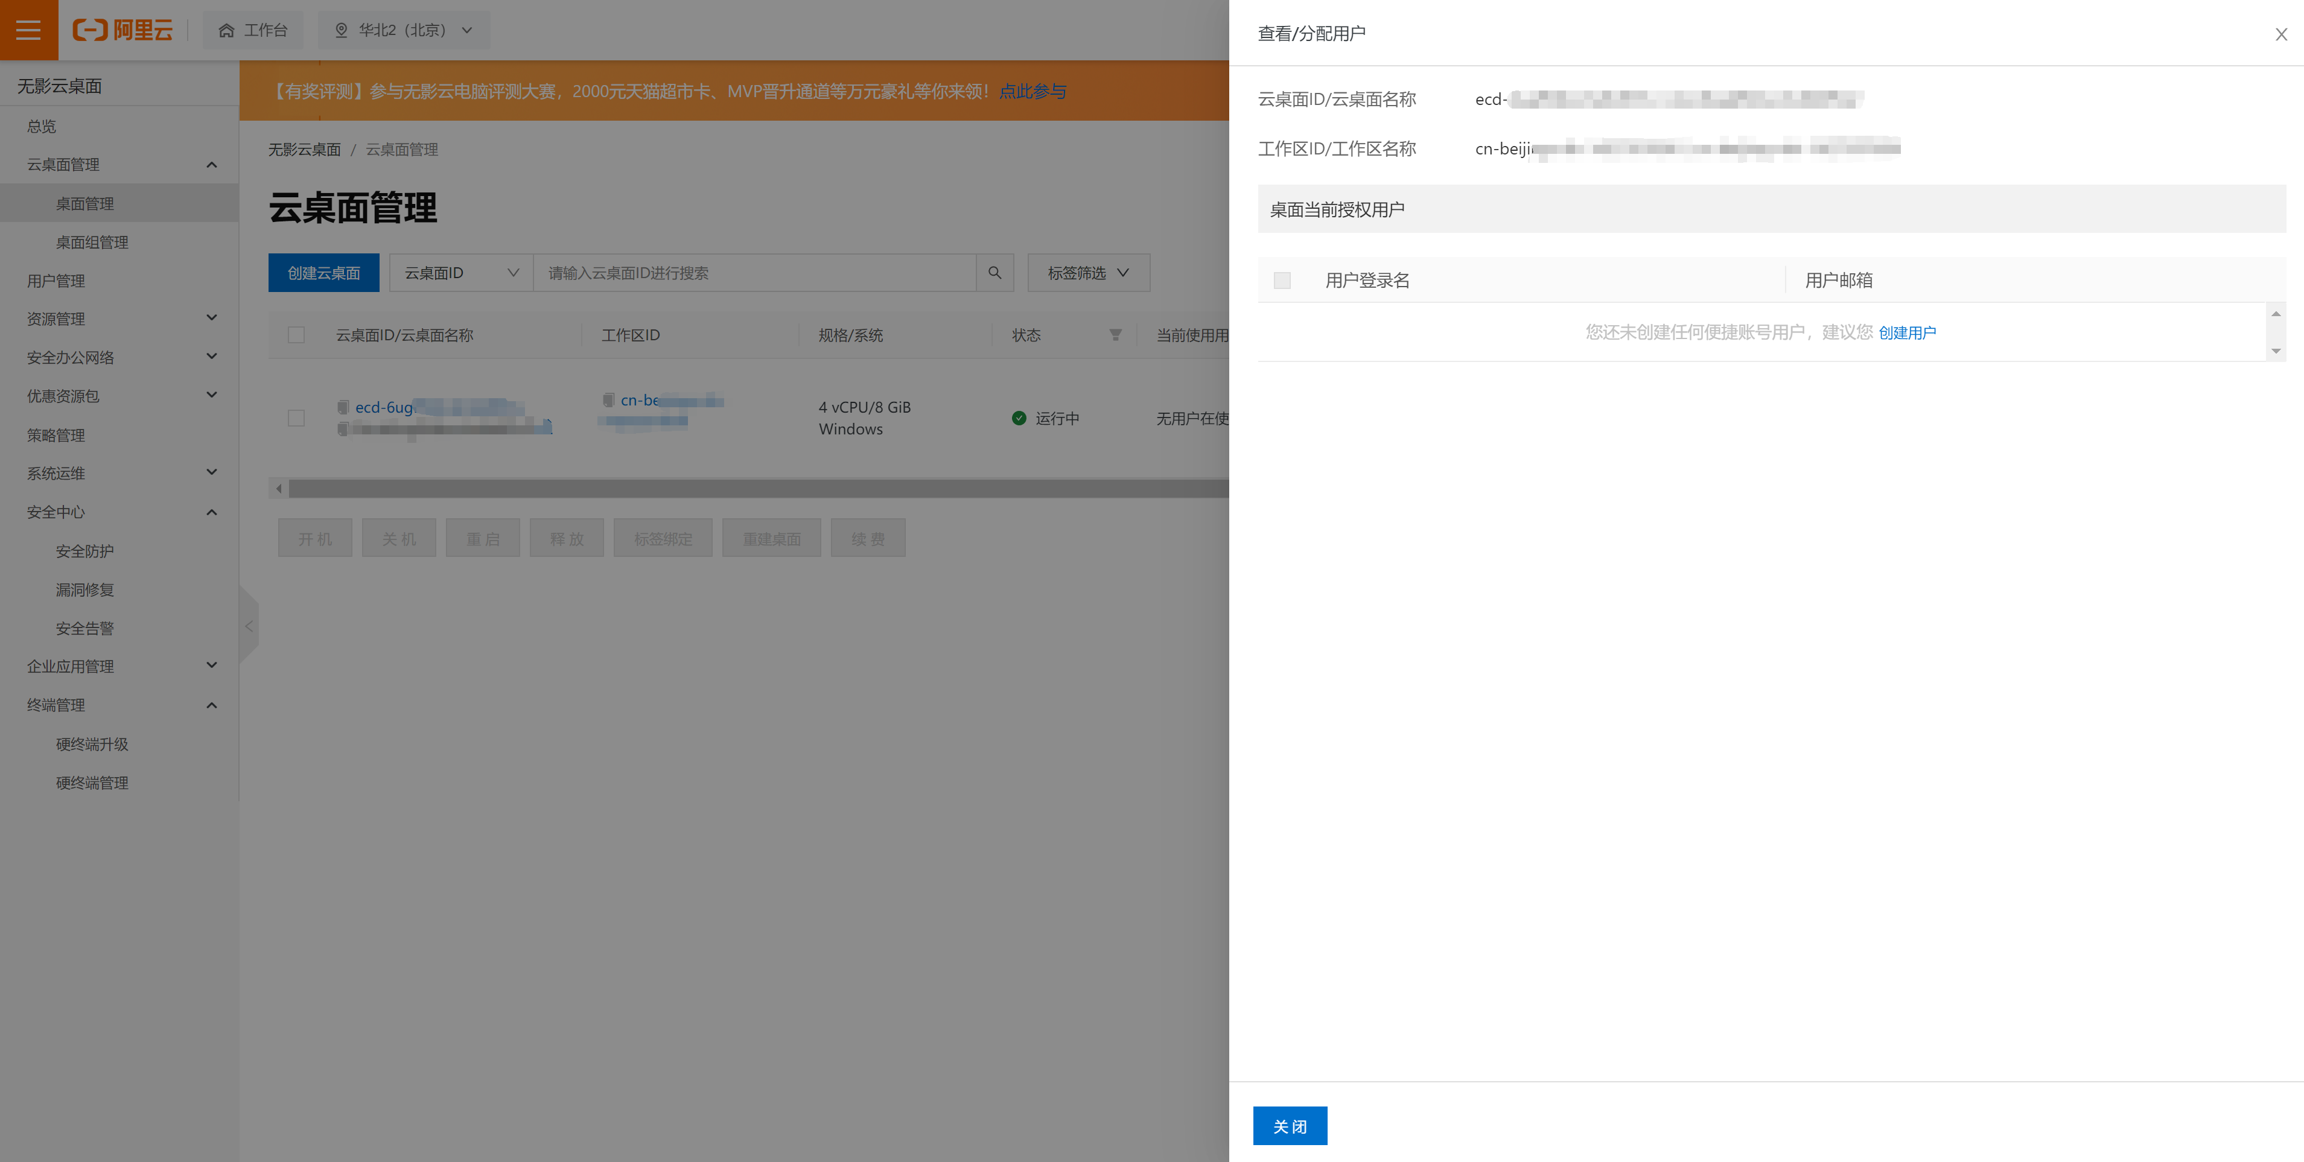2304x1162 pixels.
Task: Click the 运行中 status icon
Action: tap(1019, 417)
